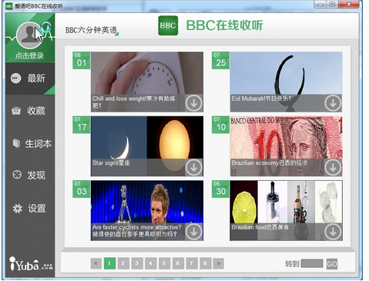Viewport: 369px width, 281px height.
Task: Click the 07/03 date badge
Action: 82,189
